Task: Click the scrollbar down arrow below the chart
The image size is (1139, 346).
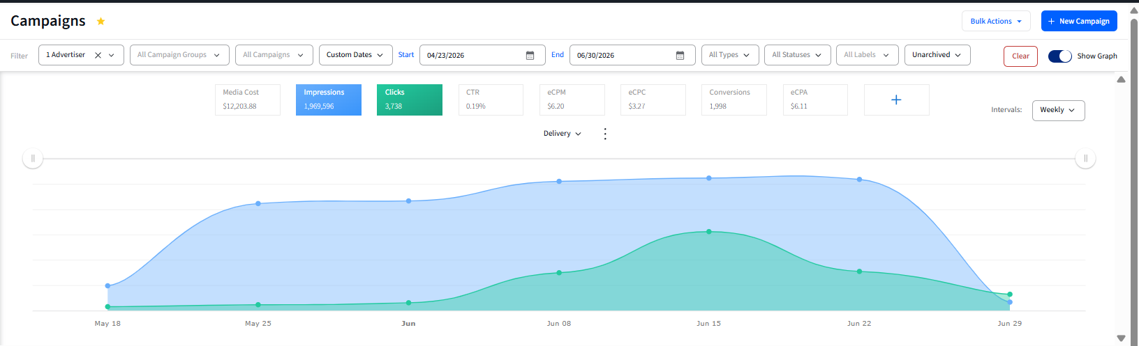Action: click(1121, 338)
